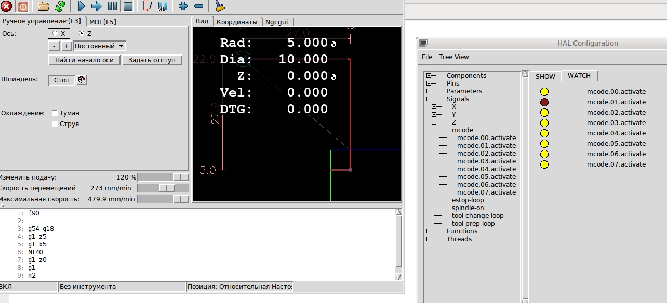Viewport: 667px width, 303px height.
Task: Collapse the Signals tree node
Action: 429,99
